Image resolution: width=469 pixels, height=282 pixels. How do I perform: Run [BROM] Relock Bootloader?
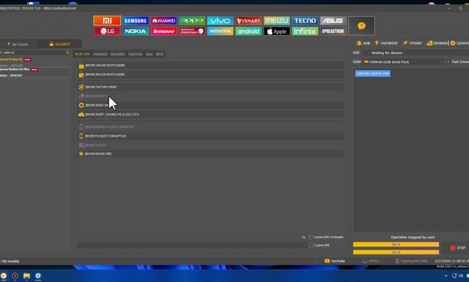(210, 74)
